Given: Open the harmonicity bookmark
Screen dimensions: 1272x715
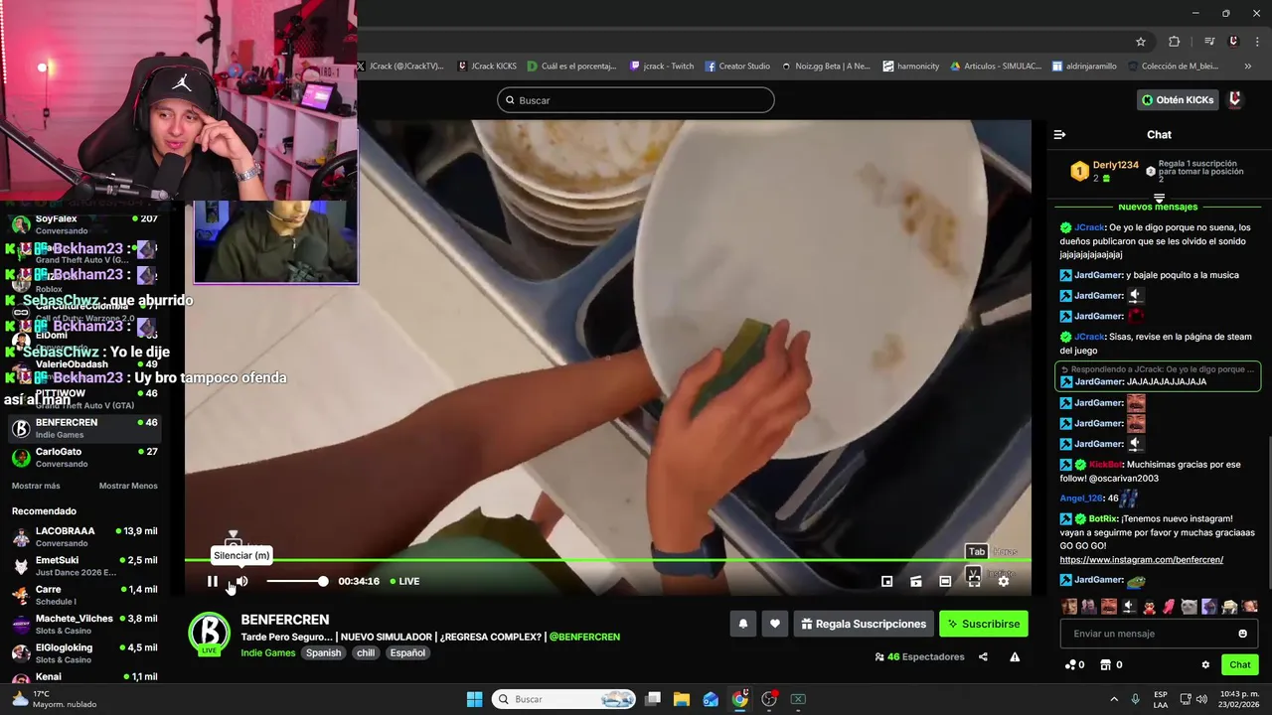Looking at the screenshot, I should pyautogui.click(x=910, y=67).
